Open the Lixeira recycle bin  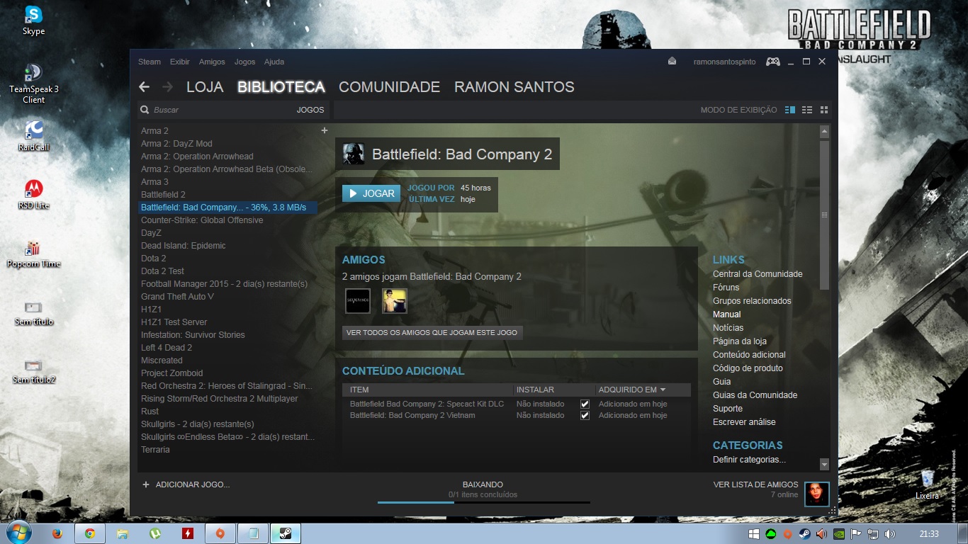click(x=927, y=483)
